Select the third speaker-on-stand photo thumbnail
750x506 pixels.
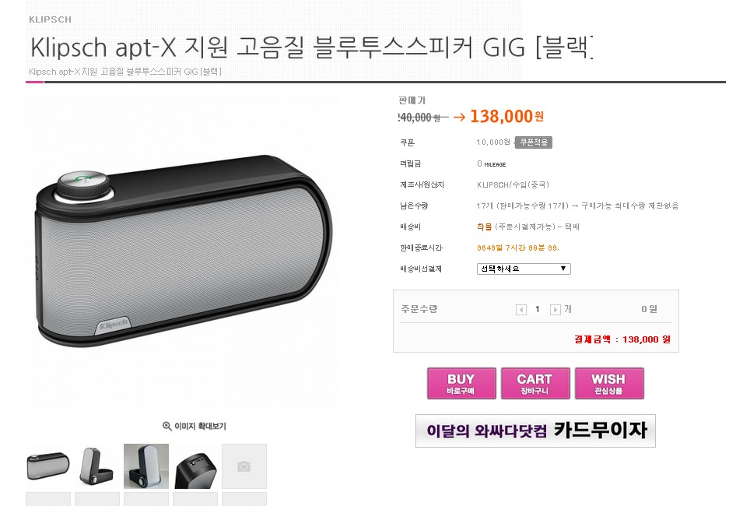[146, 466]
